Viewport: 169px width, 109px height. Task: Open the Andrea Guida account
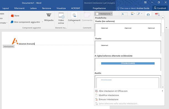click(x=143, y=8)
